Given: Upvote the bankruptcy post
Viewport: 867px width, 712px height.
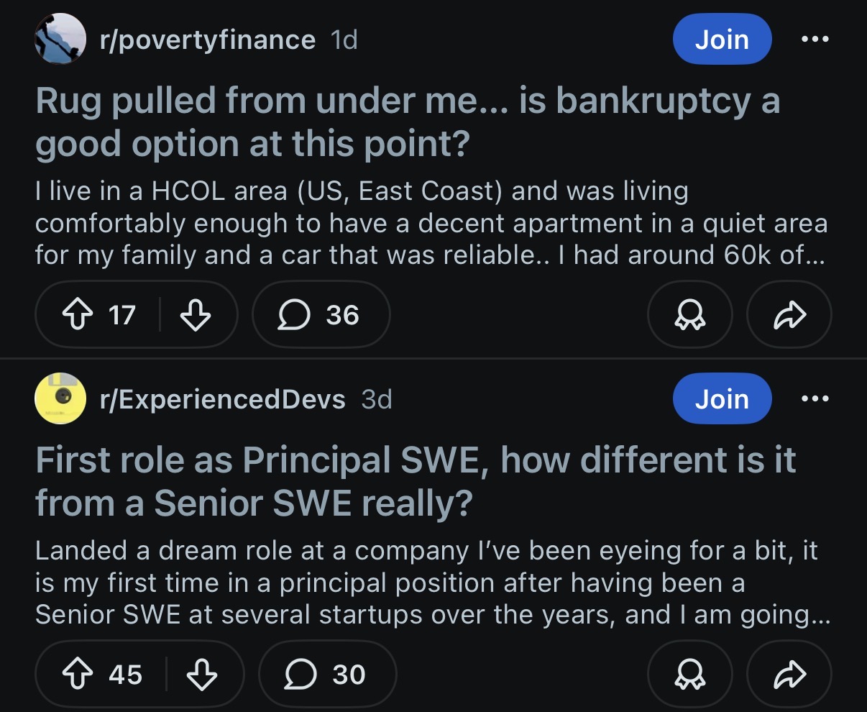Looking at the screenshot, I should (x=78, y=315).
